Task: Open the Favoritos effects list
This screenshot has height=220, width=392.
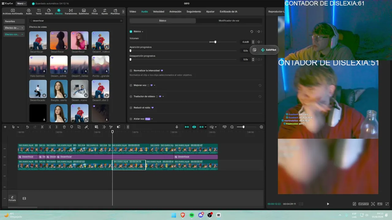Action: (14, 21)
